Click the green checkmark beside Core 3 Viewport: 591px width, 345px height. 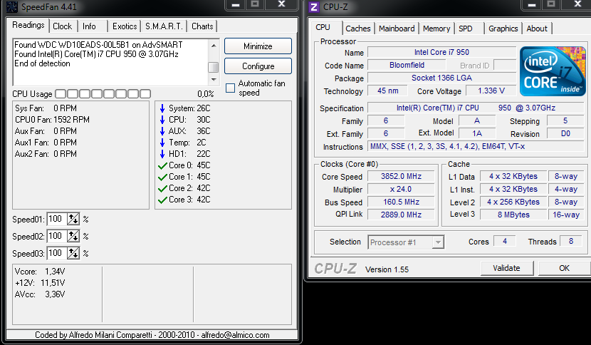[162, 200]
